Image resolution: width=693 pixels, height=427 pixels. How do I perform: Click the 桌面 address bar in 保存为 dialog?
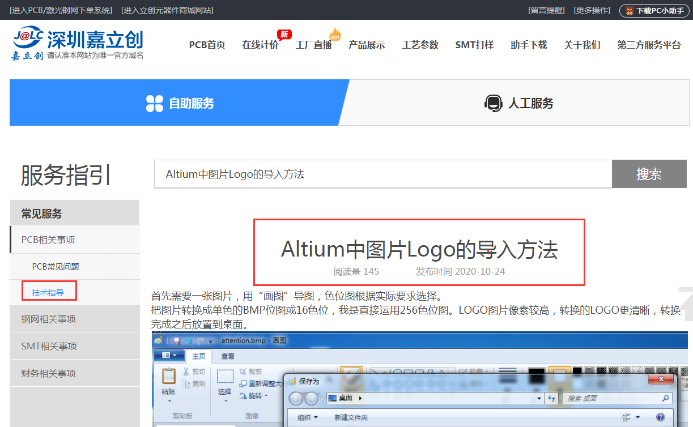(435, 398)
